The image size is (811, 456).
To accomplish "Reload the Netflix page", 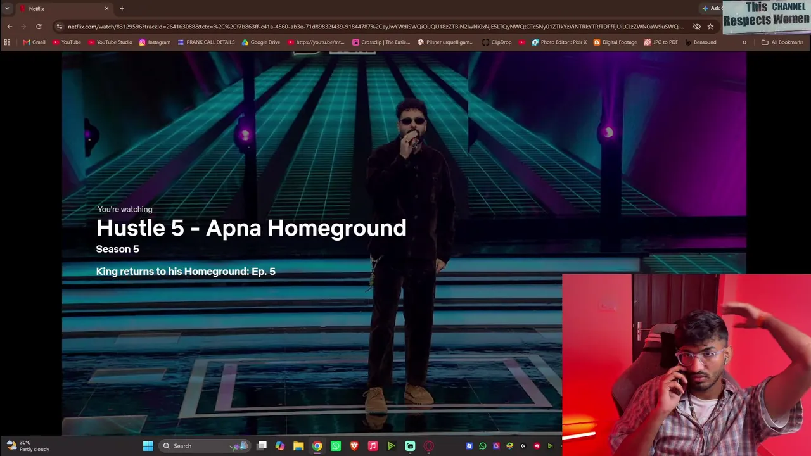I will tap(39, 27).
